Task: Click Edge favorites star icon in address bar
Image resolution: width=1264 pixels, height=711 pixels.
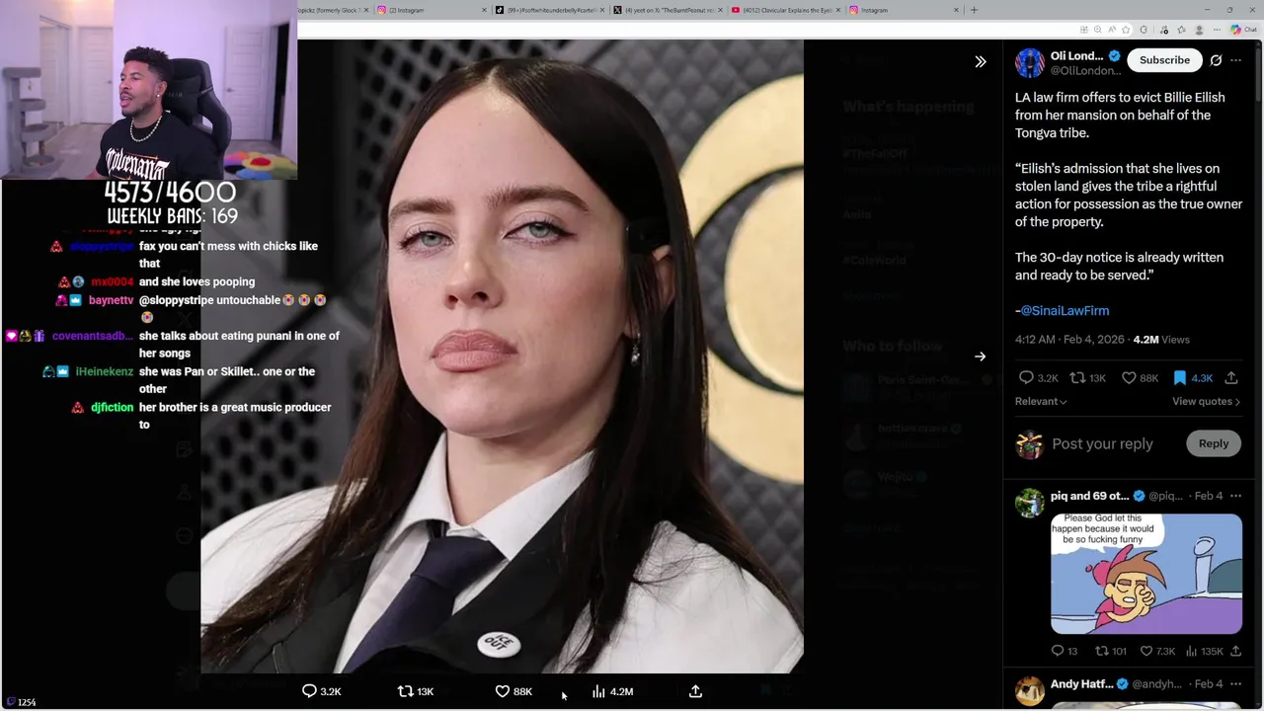Action: coord(1128,30)
